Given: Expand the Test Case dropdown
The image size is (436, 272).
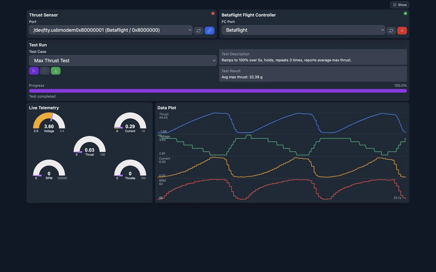Looking at the screenshot, I should point(123,60).
